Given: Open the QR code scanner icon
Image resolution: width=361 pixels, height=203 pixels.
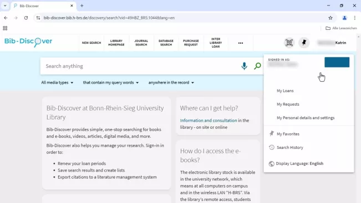Looking at the screenshot, I should coord(289,43).
